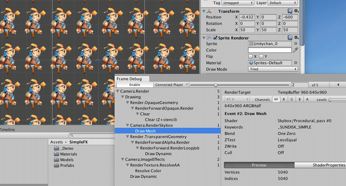Image resolution: width=346 pixels, height=186 pixels.
Task: Select Draw Dynamic under RenderForward.RenderLoopJob
Action: point(158,154)
